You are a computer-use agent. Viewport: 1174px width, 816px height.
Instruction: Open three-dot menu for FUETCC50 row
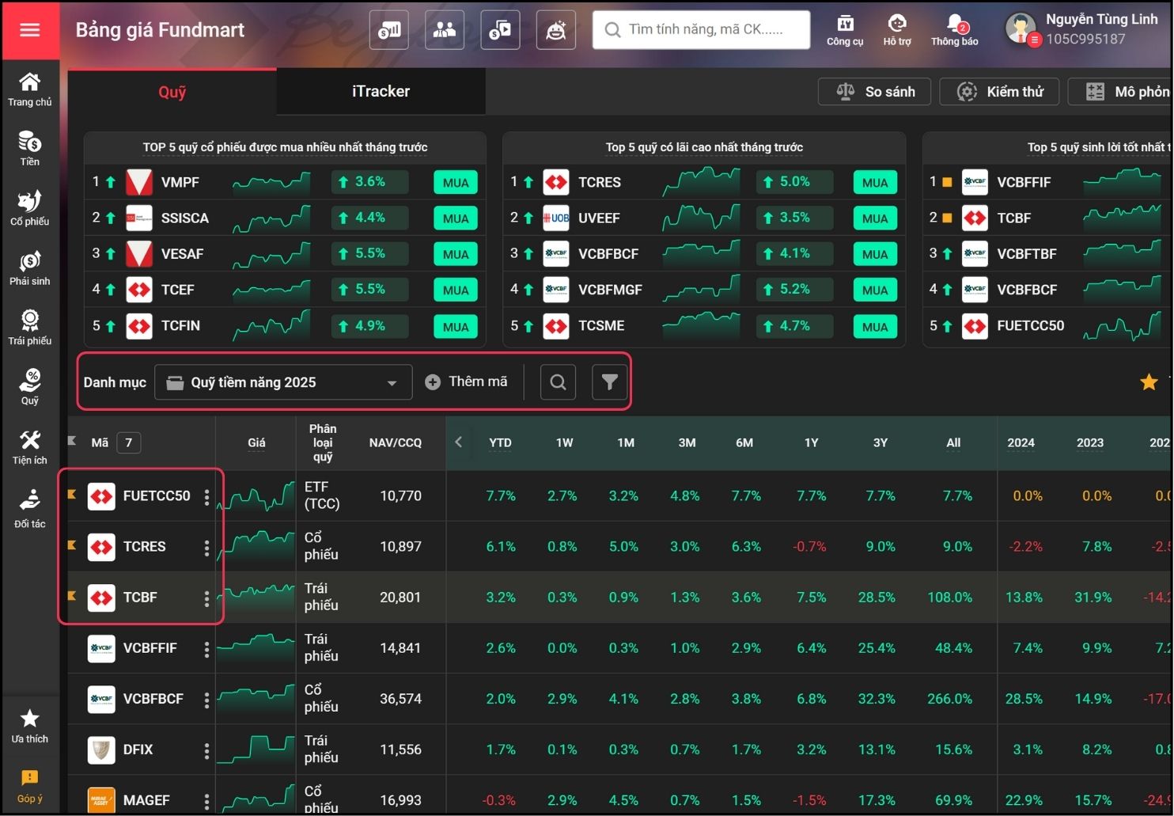[206, 496]
